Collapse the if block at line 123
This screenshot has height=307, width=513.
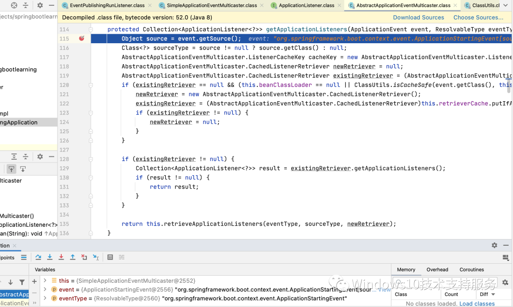91,113
